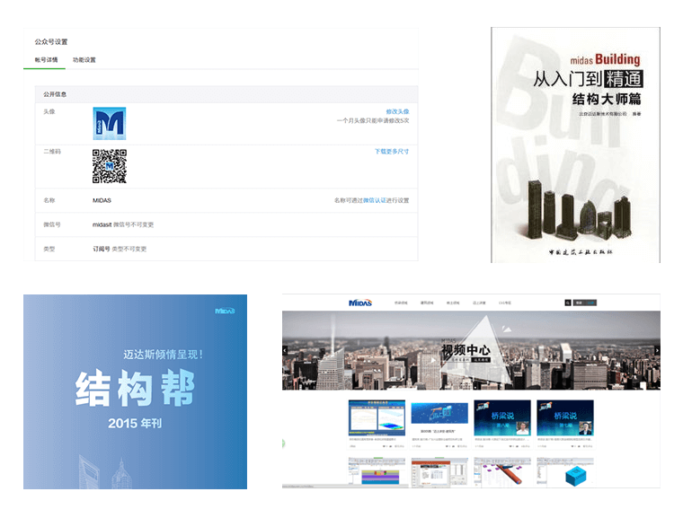Image resolution: width=683 pixels, height=518 pixels.
Task: Open the video thumbnail with colored soil layers
Action: (x=377, y=472)
